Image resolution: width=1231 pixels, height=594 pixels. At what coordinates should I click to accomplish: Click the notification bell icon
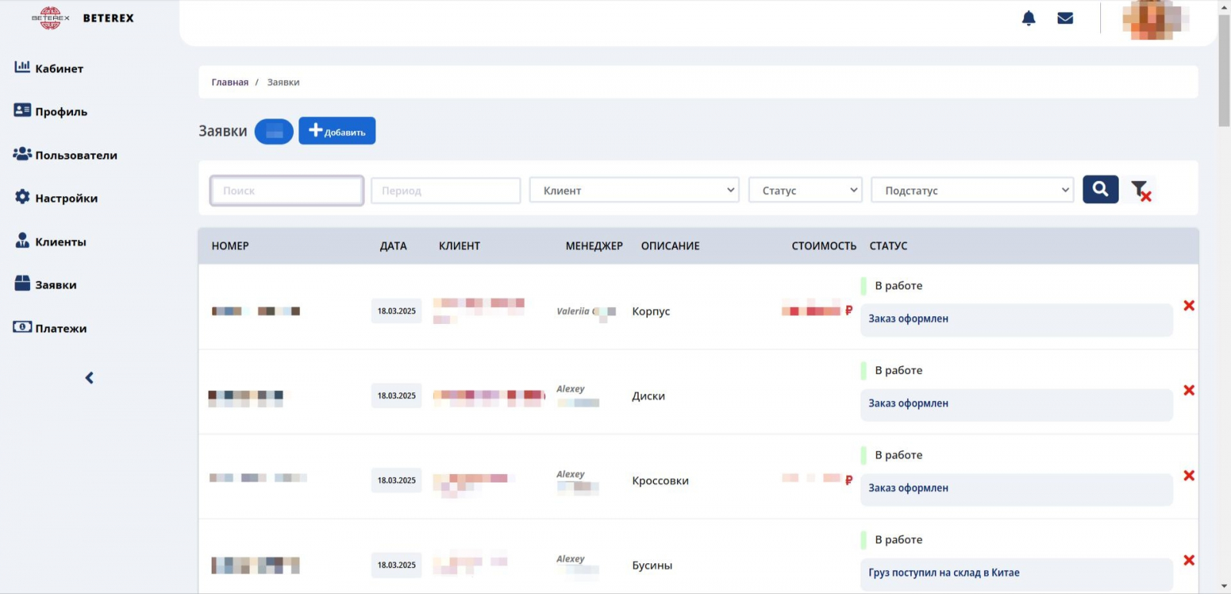point(1028,18)
